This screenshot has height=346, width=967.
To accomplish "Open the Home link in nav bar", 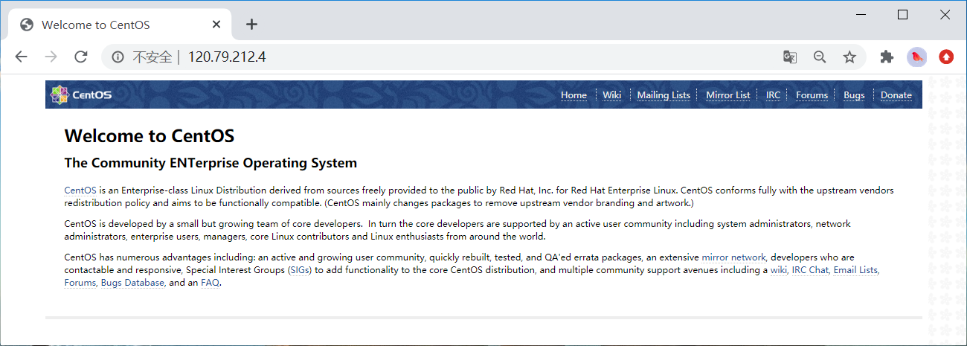I will (x=574, y=95).
